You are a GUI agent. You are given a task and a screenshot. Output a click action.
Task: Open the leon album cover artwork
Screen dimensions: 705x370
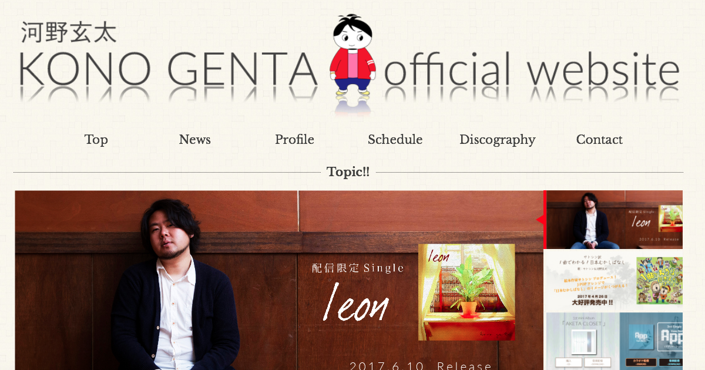tap(466, 292)
